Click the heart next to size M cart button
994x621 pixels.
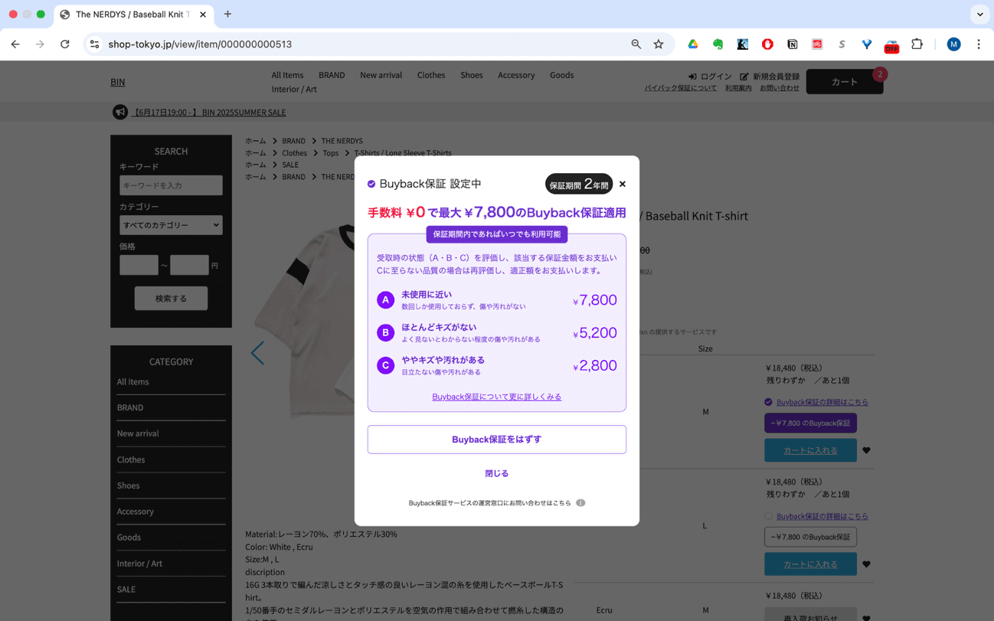click(866, 450)
